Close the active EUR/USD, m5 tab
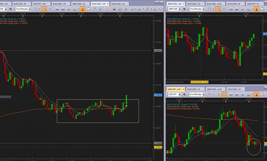The image size is (267, 161). 108,4
